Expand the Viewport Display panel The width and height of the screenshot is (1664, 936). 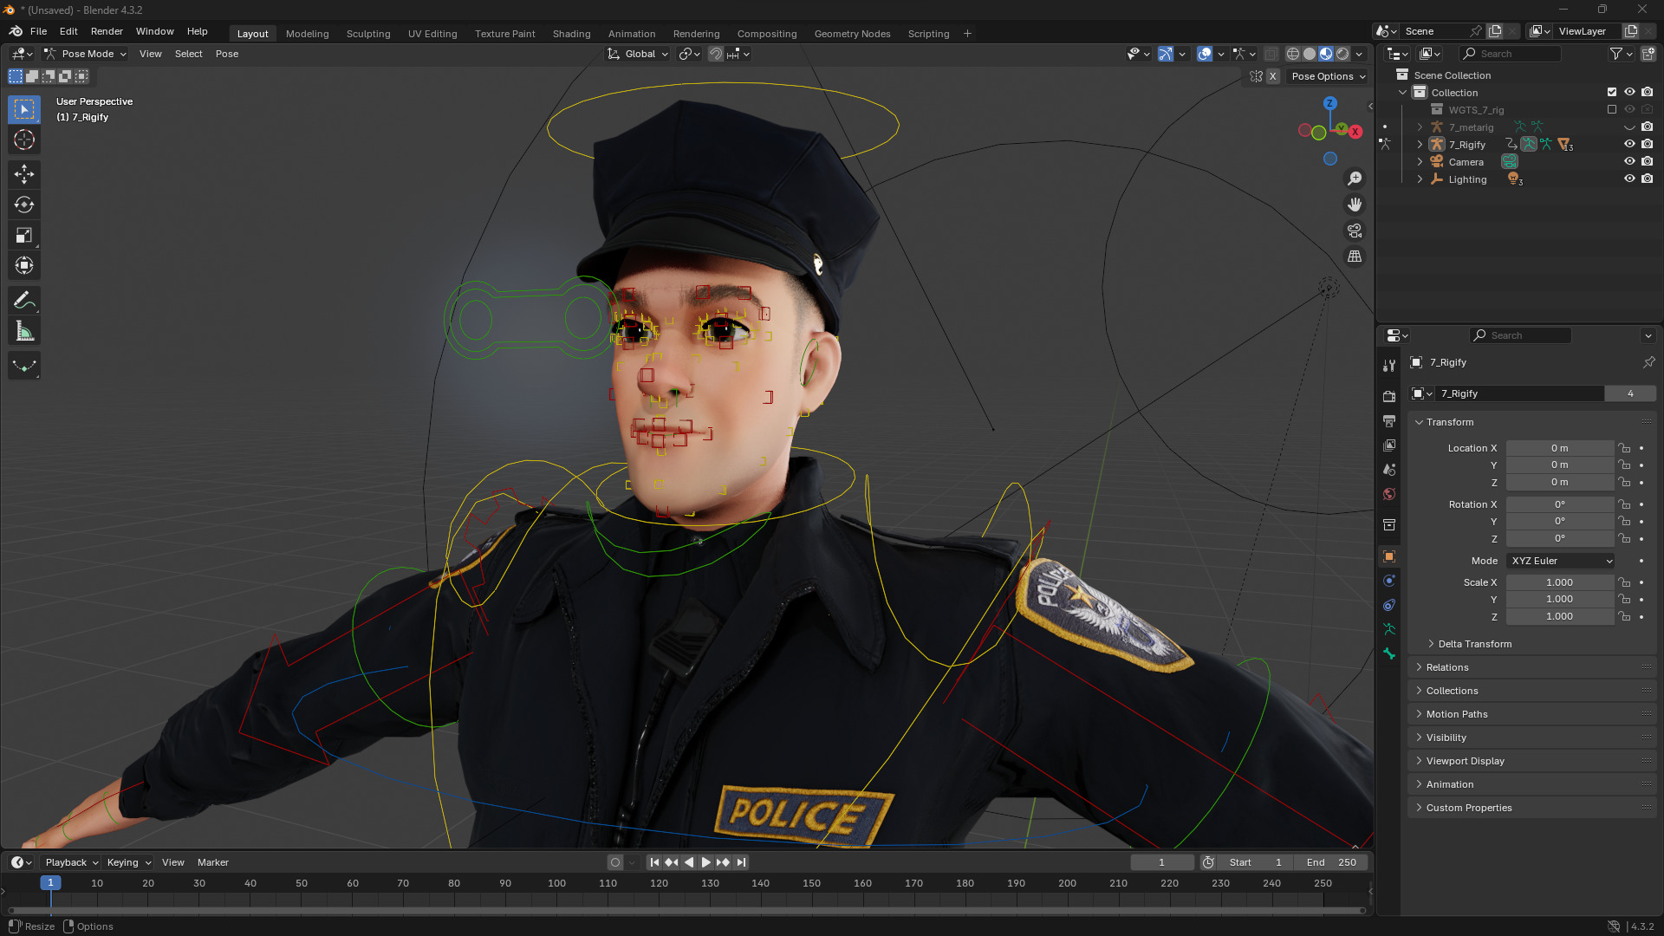coord(1465,761)
